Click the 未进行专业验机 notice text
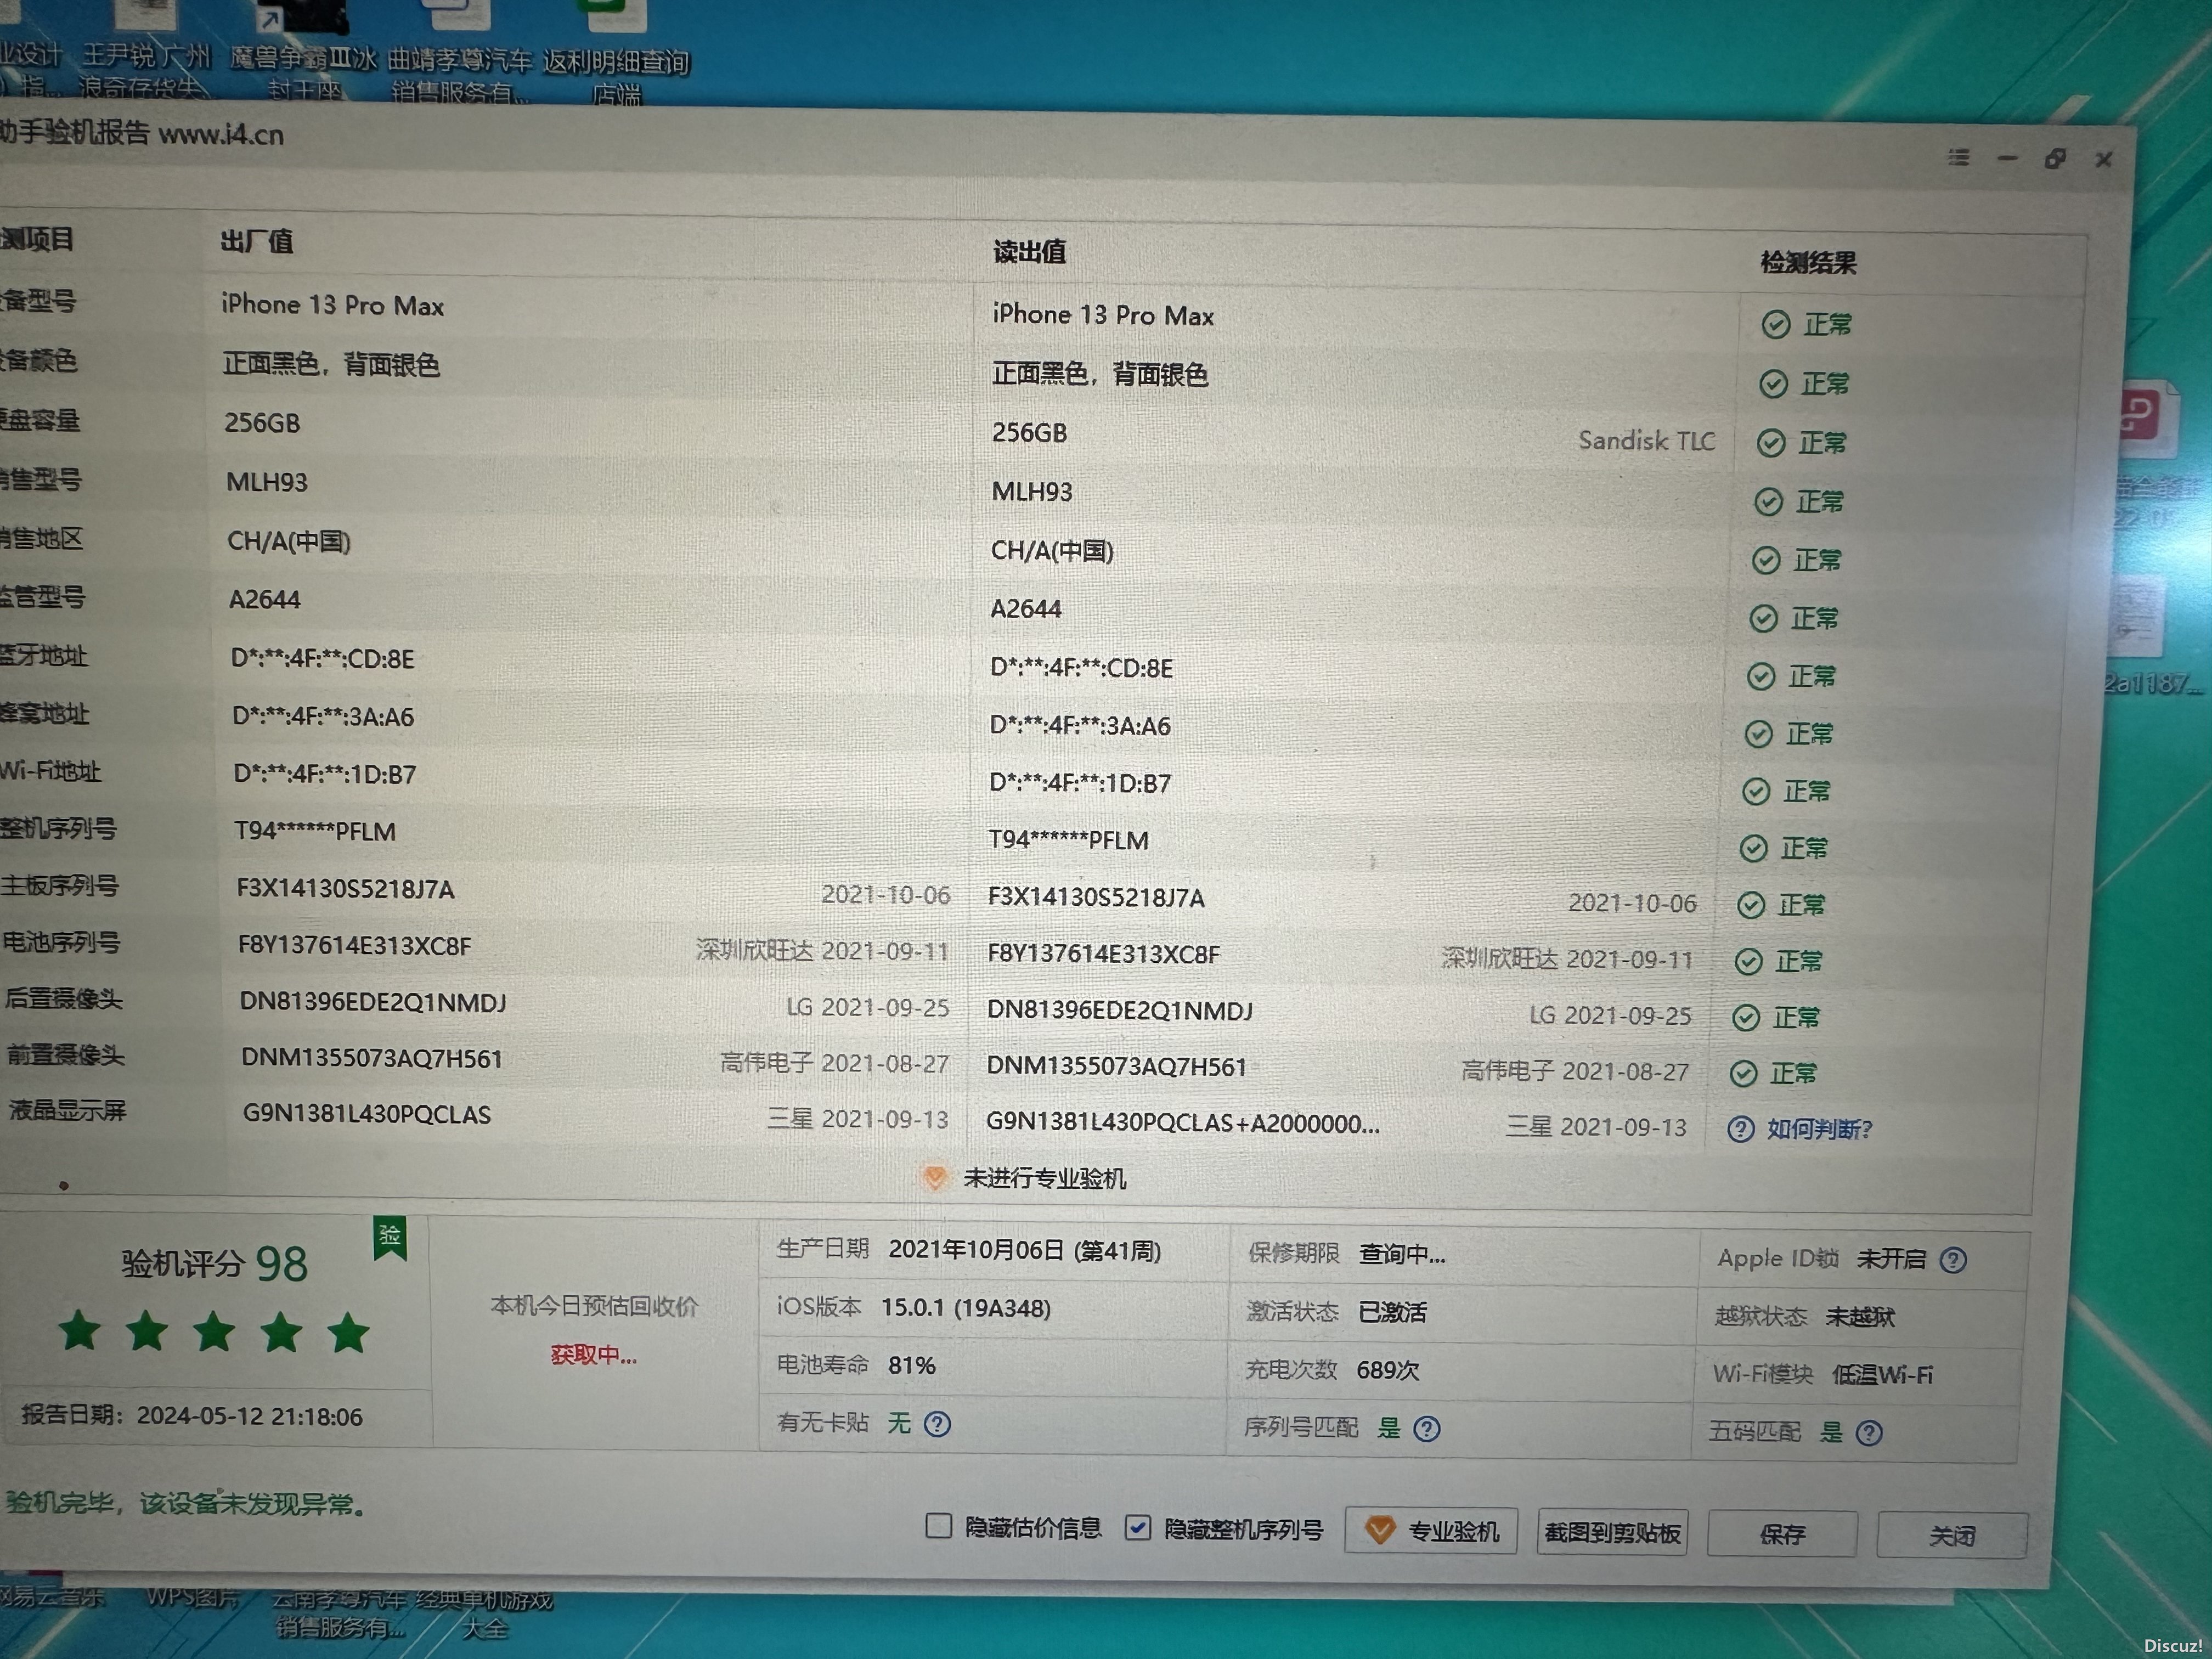 pos(1044,1178)
